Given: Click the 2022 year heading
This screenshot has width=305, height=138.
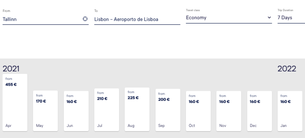Looking at the screenshot, I should 287,69.
